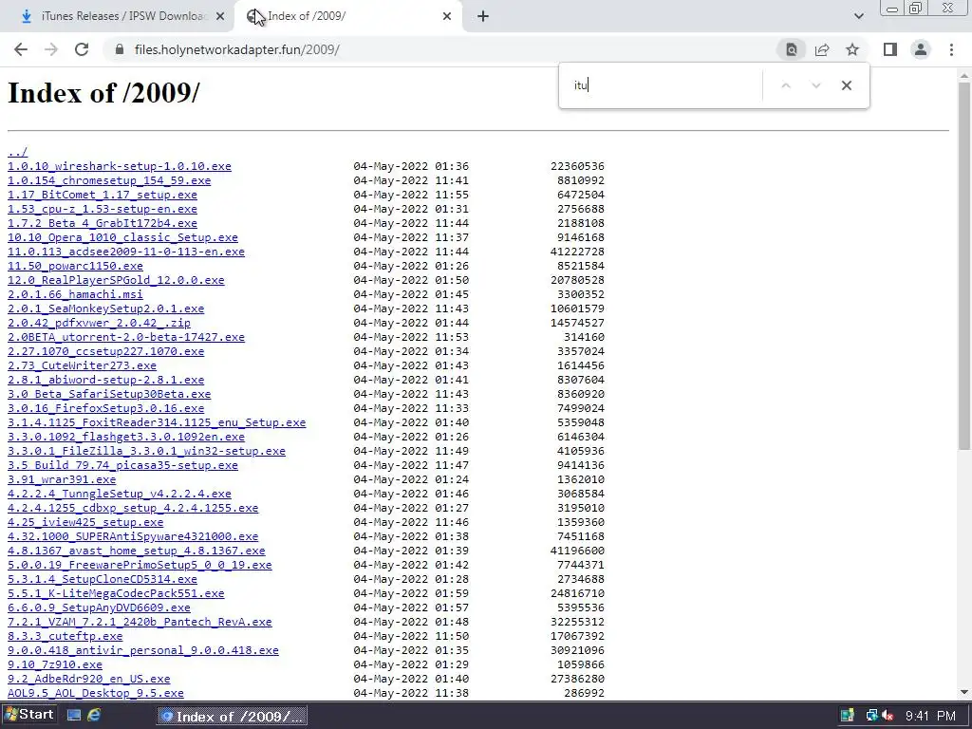This screenshot has width=972, height=729.
Task: Jump to next find result
Action: coord(815,85)
